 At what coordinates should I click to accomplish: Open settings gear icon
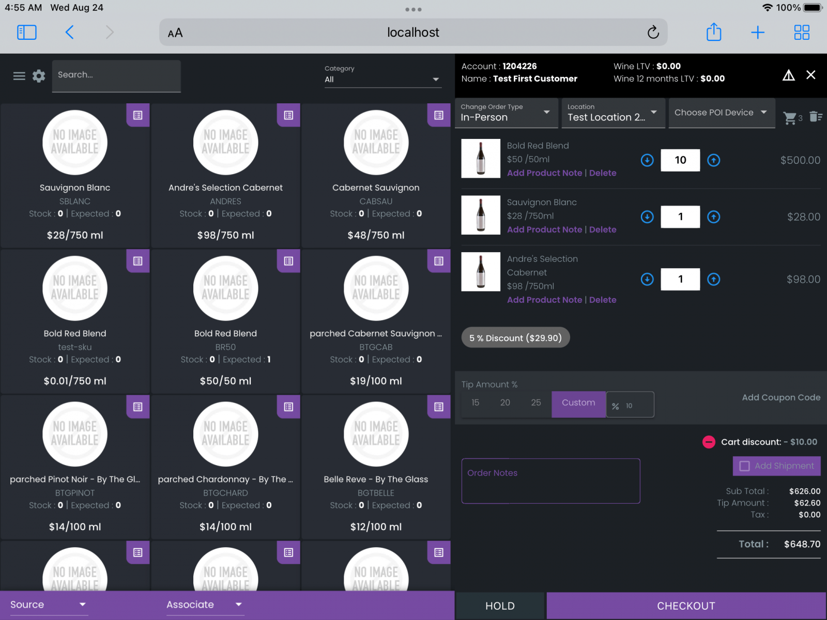tap(39, 76)
